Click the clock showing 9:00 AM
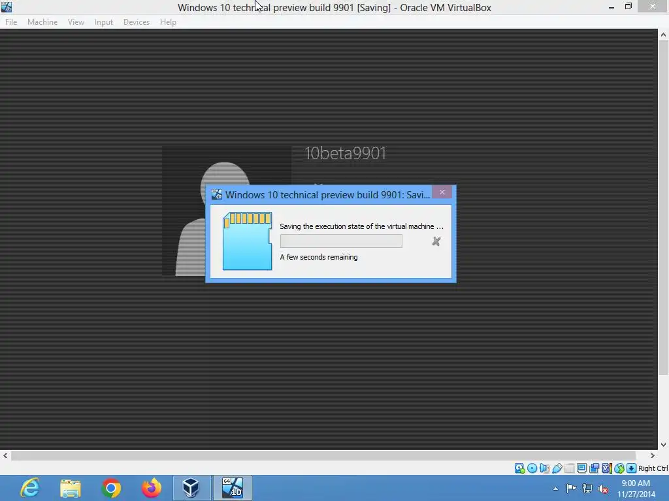Screen dimensions: 669x501 click(x=636, y=483)
